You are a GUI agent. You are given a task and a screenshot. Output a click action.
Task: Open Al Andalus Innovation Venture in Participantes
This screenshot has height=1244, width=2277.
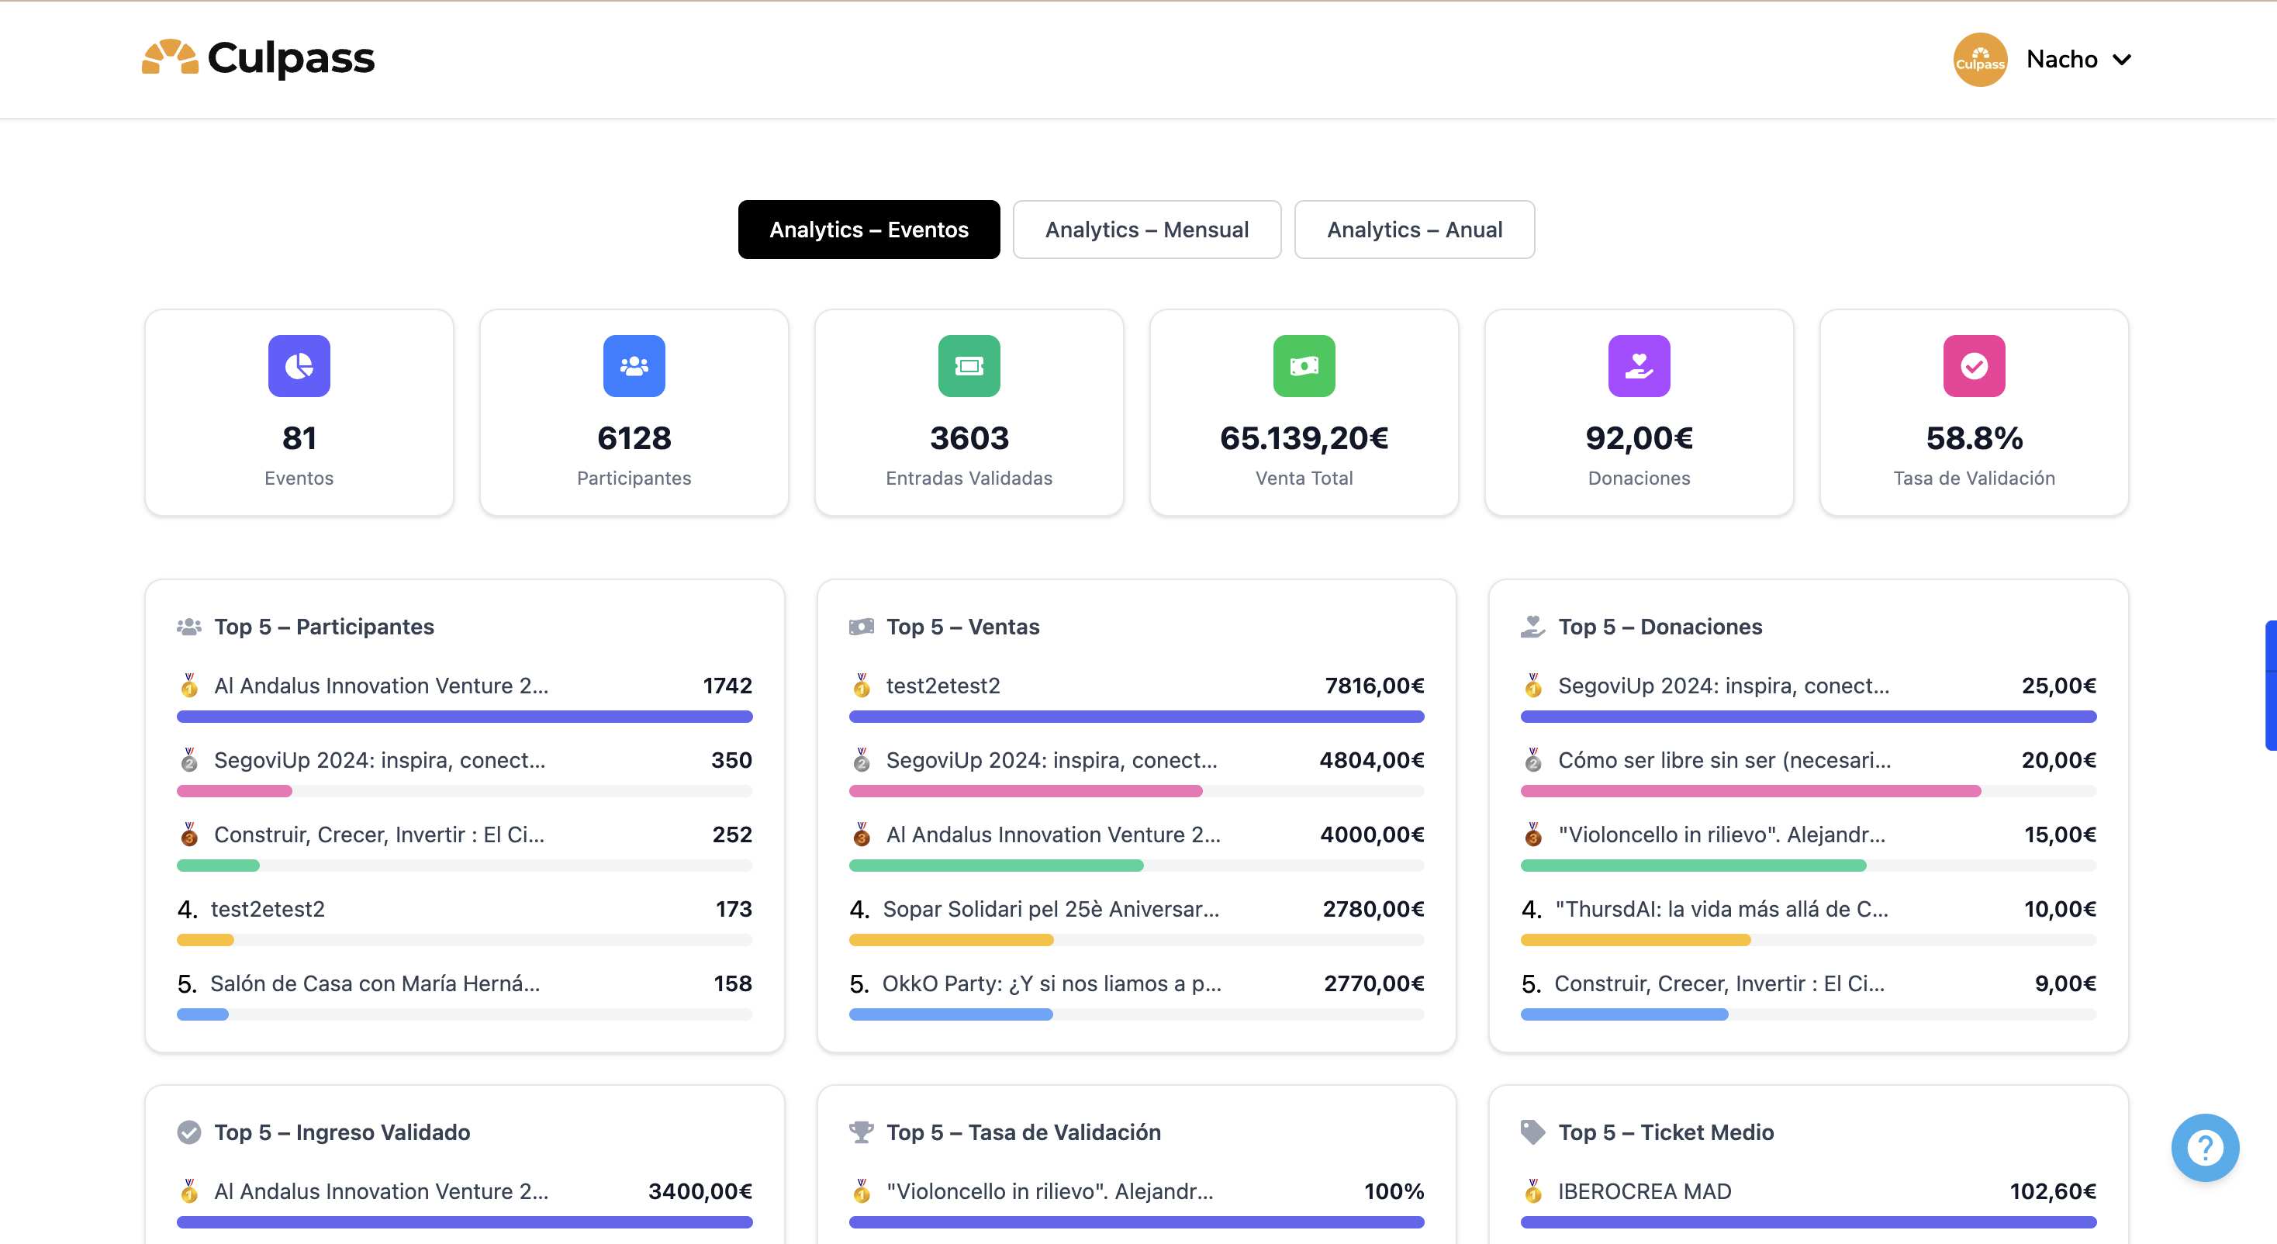(381, 686)
